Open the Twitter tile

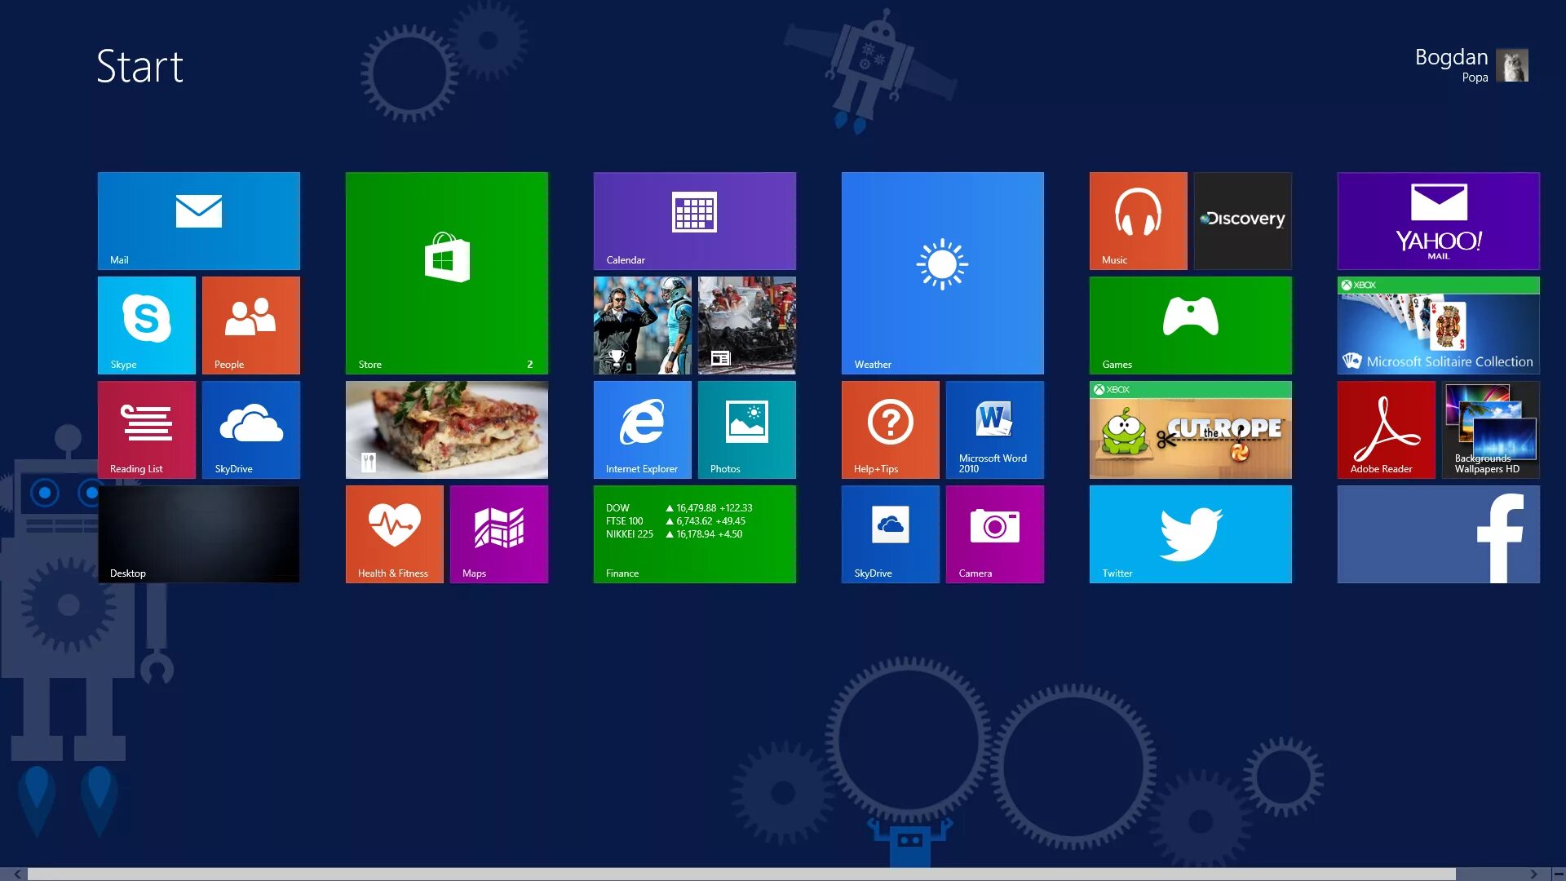coord(1190,533)
